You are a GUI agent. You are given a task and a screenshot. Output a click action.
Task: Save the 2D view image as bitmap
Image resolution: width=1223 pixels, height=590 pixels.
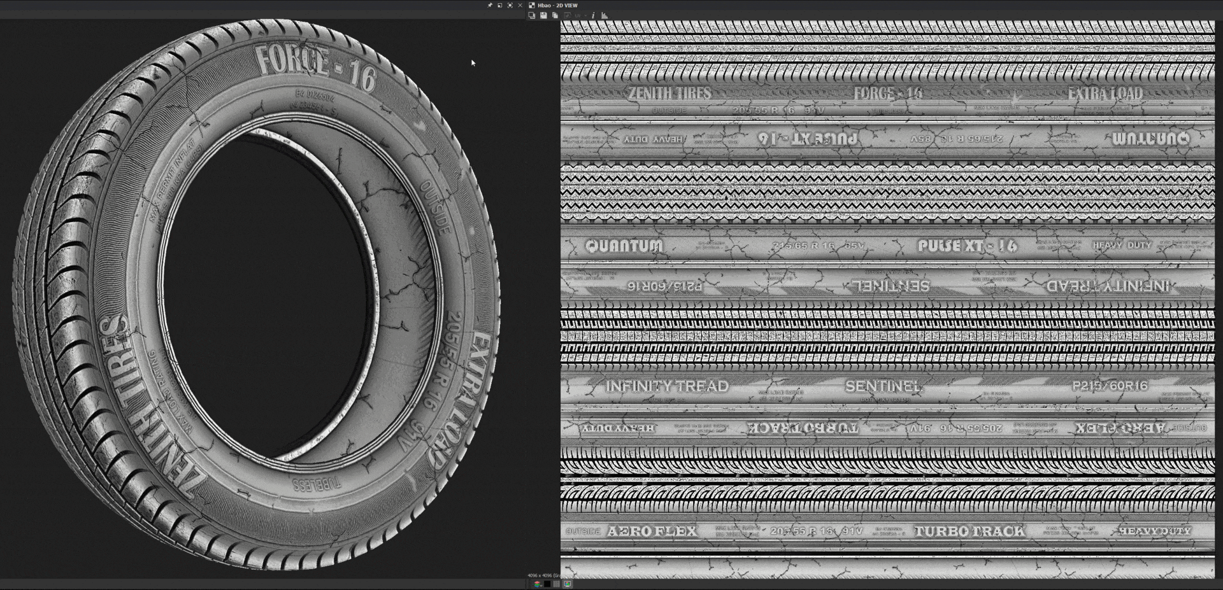pos(543,15)
